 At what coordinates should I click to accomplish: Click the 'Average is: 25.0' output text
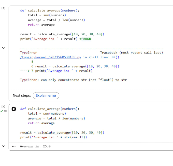35,146
